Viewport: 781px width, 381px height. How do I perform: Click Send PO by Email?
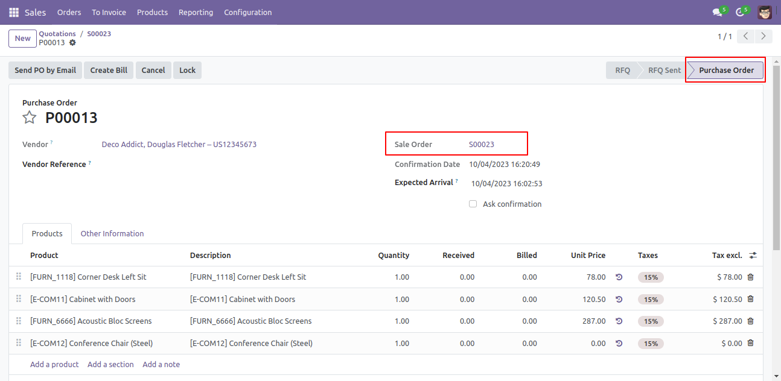pos(45,70)
